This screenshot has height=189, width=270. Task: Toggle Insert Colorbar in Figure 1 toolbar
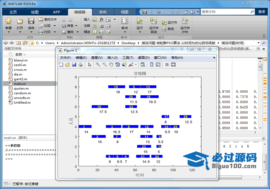[x=151, y=65]
